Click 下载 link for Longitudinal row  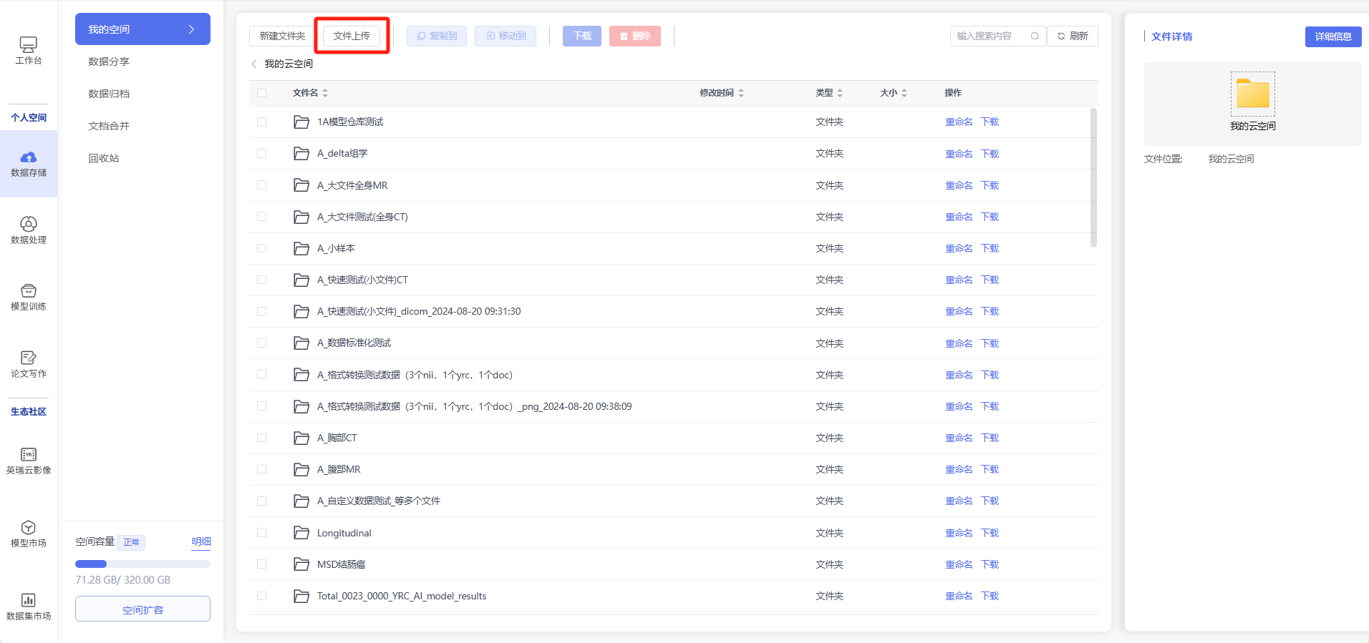(990, 533)
